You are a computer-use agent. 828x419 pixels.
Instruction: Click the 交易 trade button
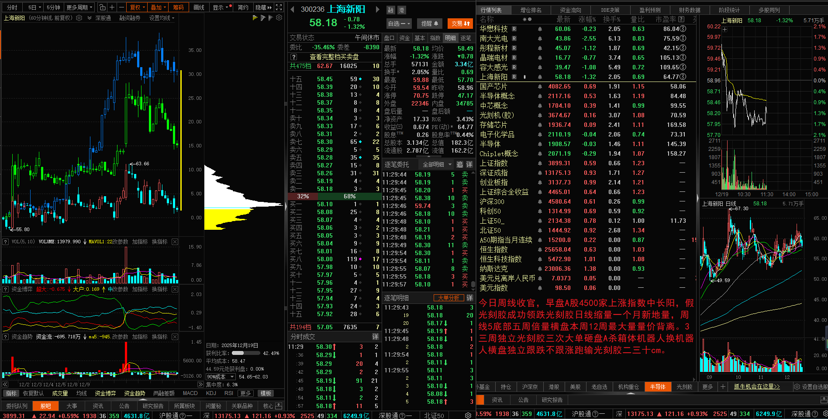pos(461,24)
